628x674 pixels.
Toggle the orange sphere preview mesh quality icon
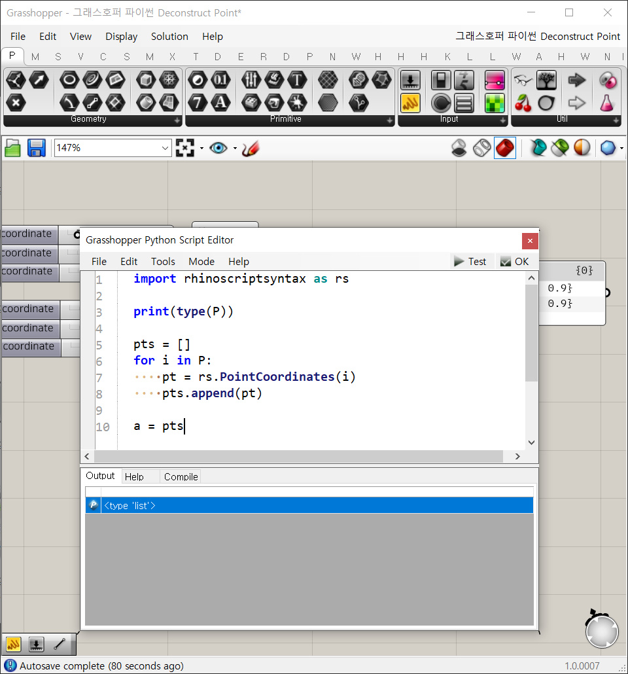point(582,149)
